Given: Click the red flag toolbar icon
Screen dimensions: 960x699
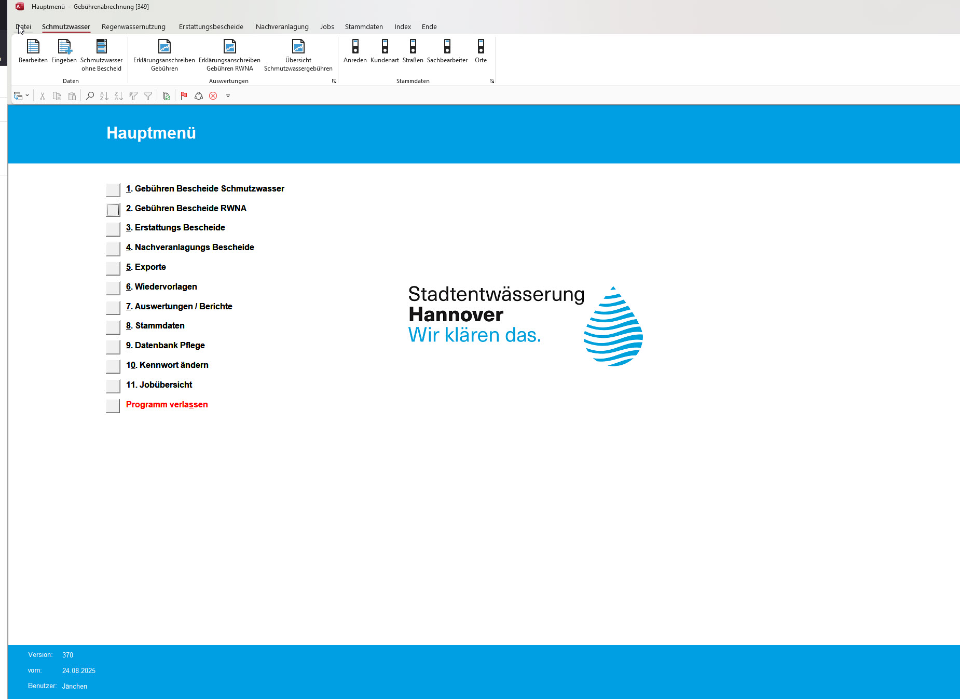Looking at the screenshot, I should pyautogui.click(x=184, y=96).
